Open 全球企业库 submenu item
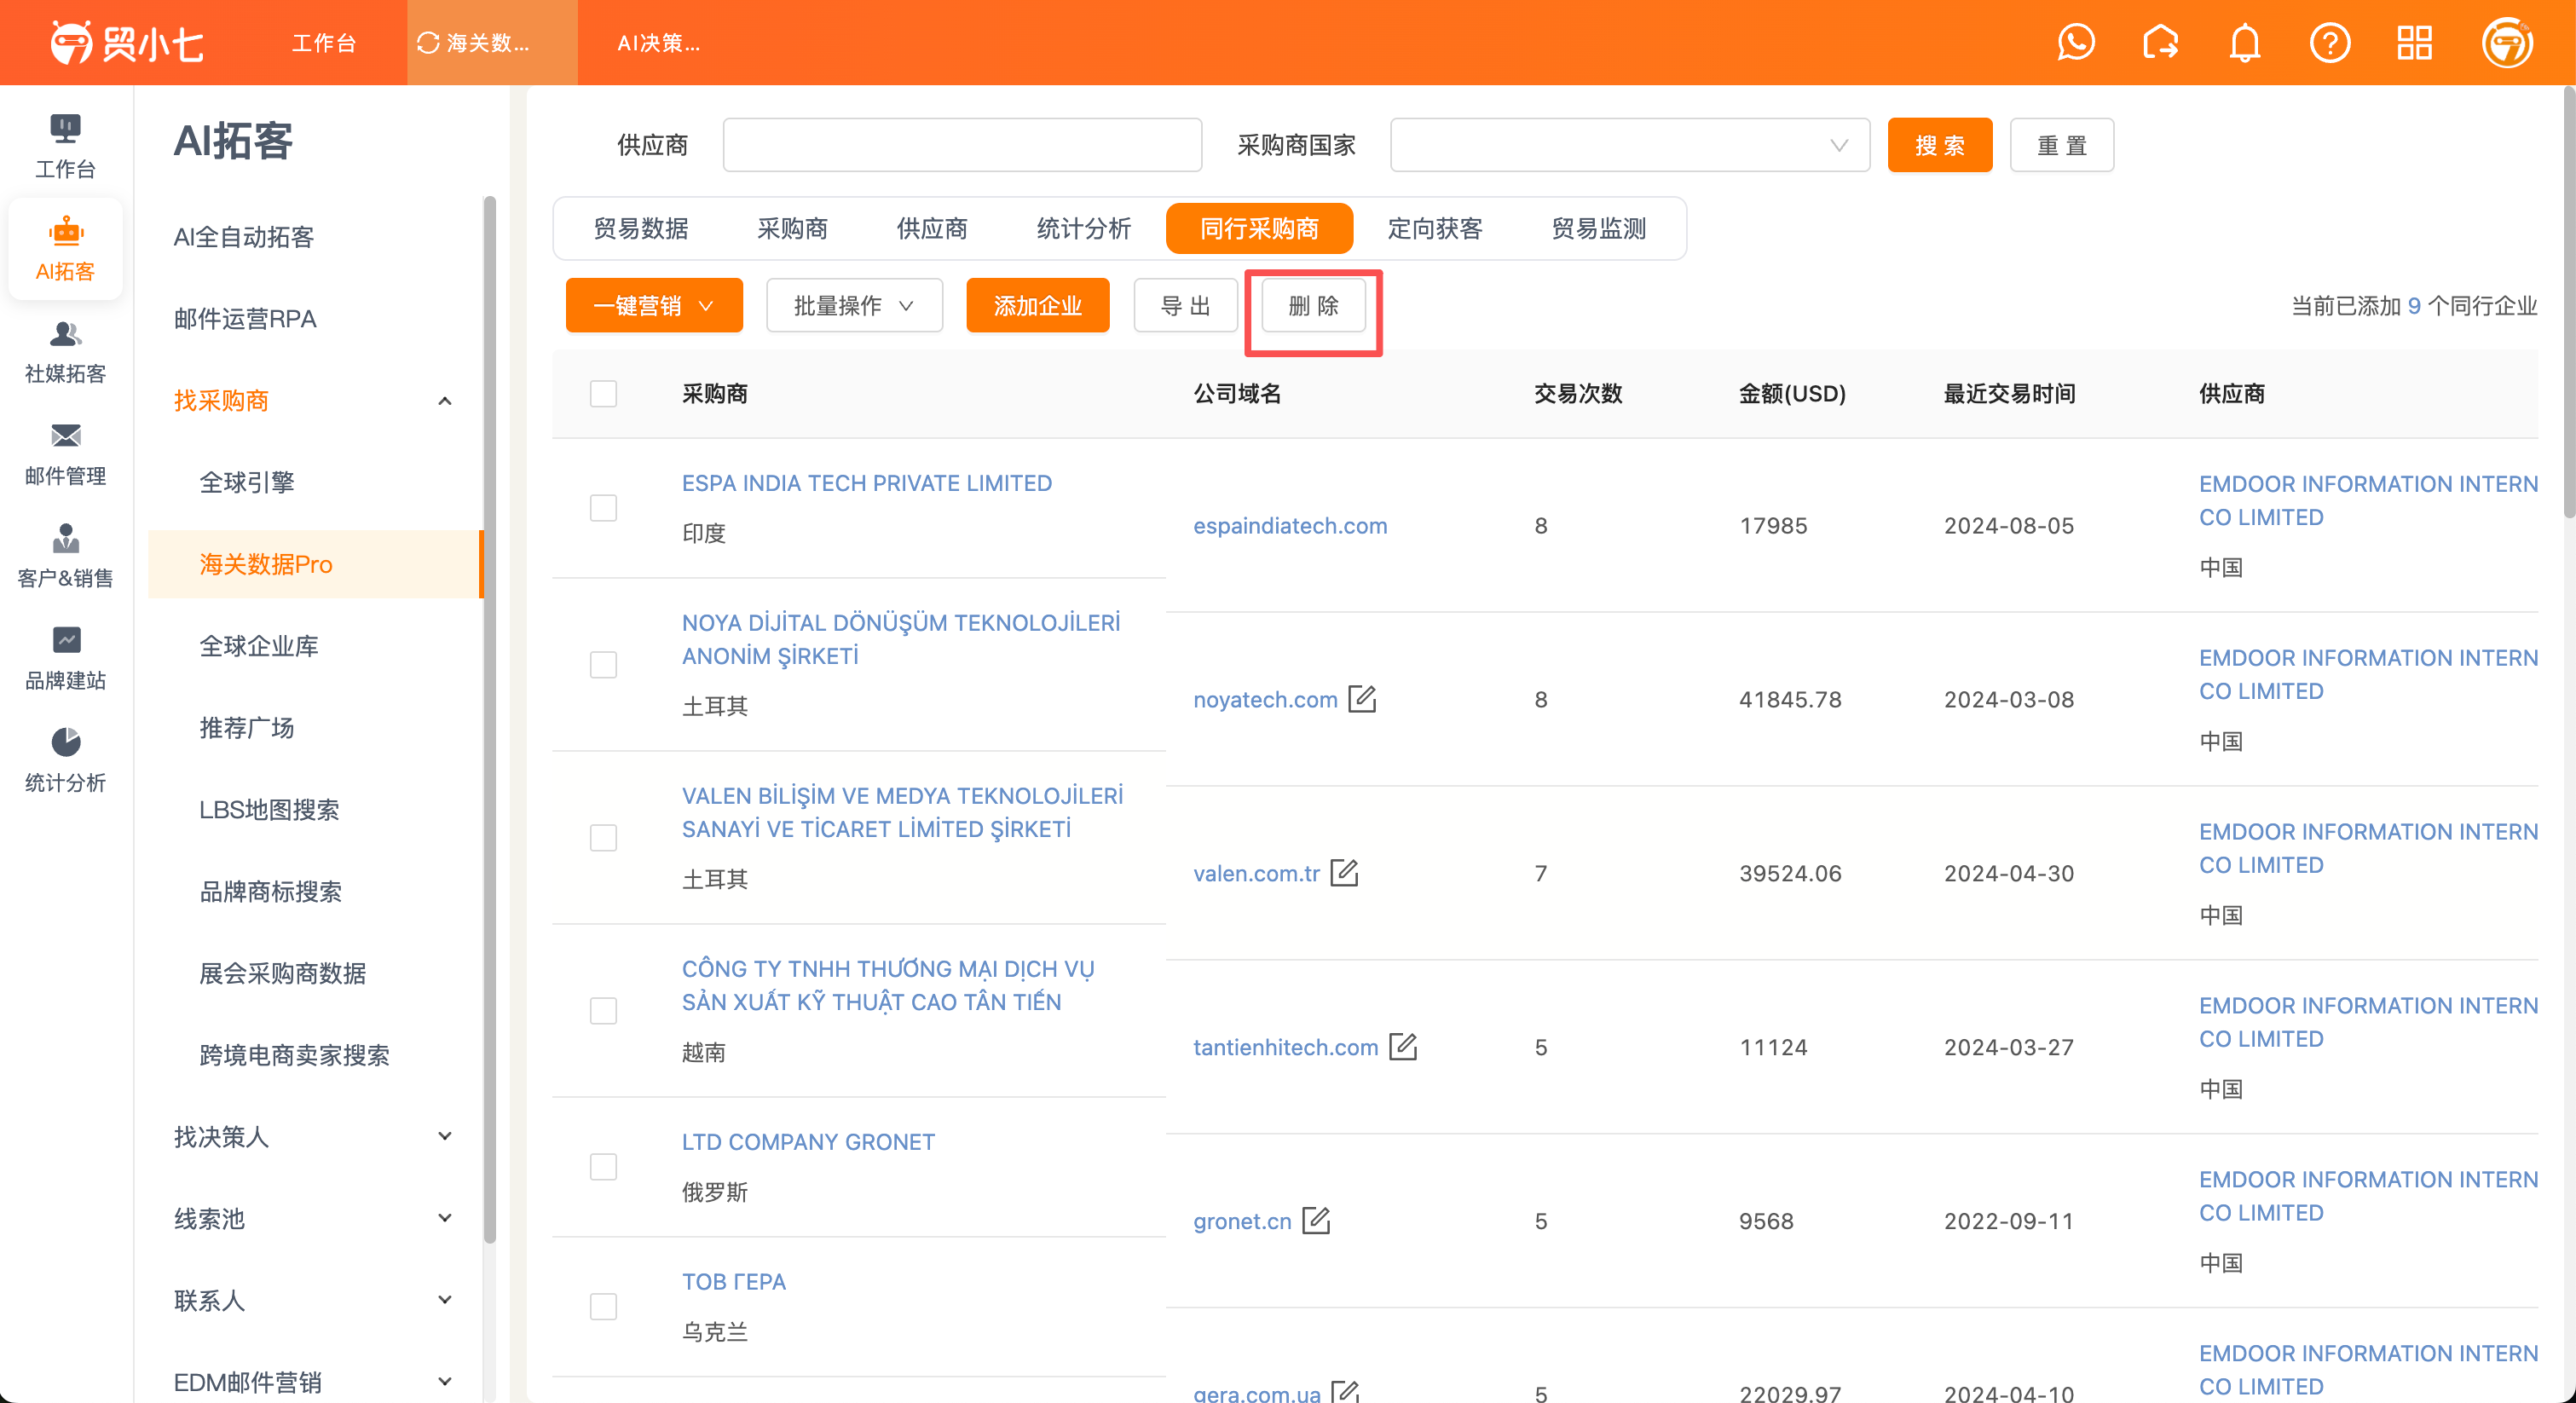 pos(259,646)
